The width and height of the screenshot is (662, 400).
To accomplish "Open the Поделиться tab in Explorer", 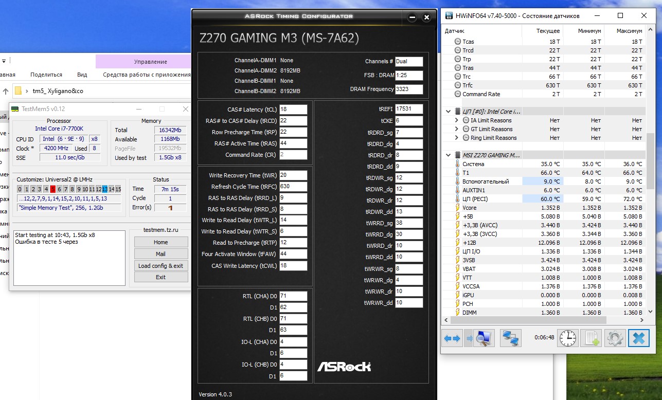I will 46,75.
